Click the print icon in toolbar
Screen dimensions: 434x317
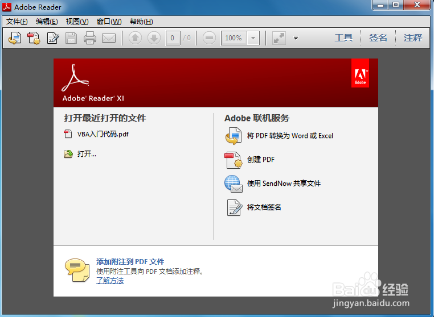tap(90, 38)
